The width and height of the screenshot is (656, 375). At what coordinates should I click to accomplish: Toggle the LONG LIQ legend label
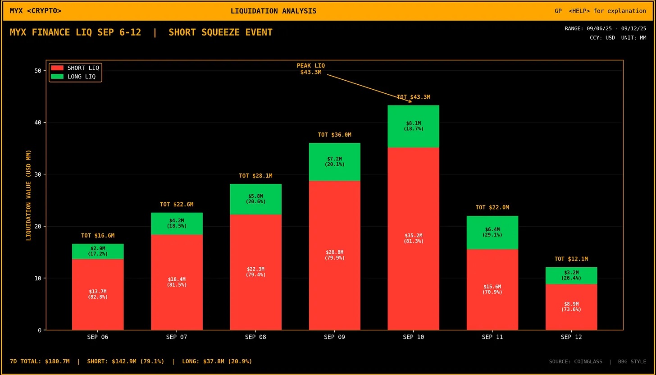81,77
